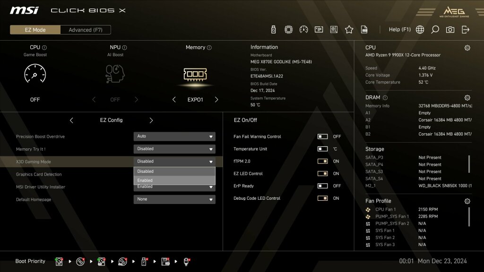Open the Memory Try It ! dropdown

coord(174,149)
